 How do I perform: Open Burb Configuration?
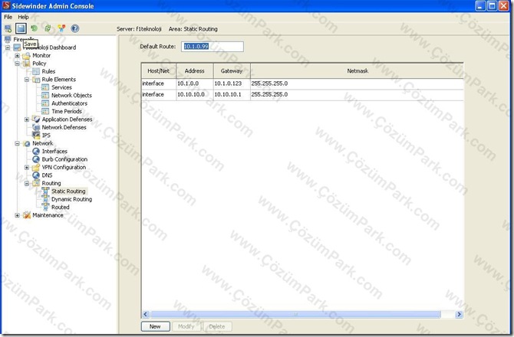click(64, 159)
